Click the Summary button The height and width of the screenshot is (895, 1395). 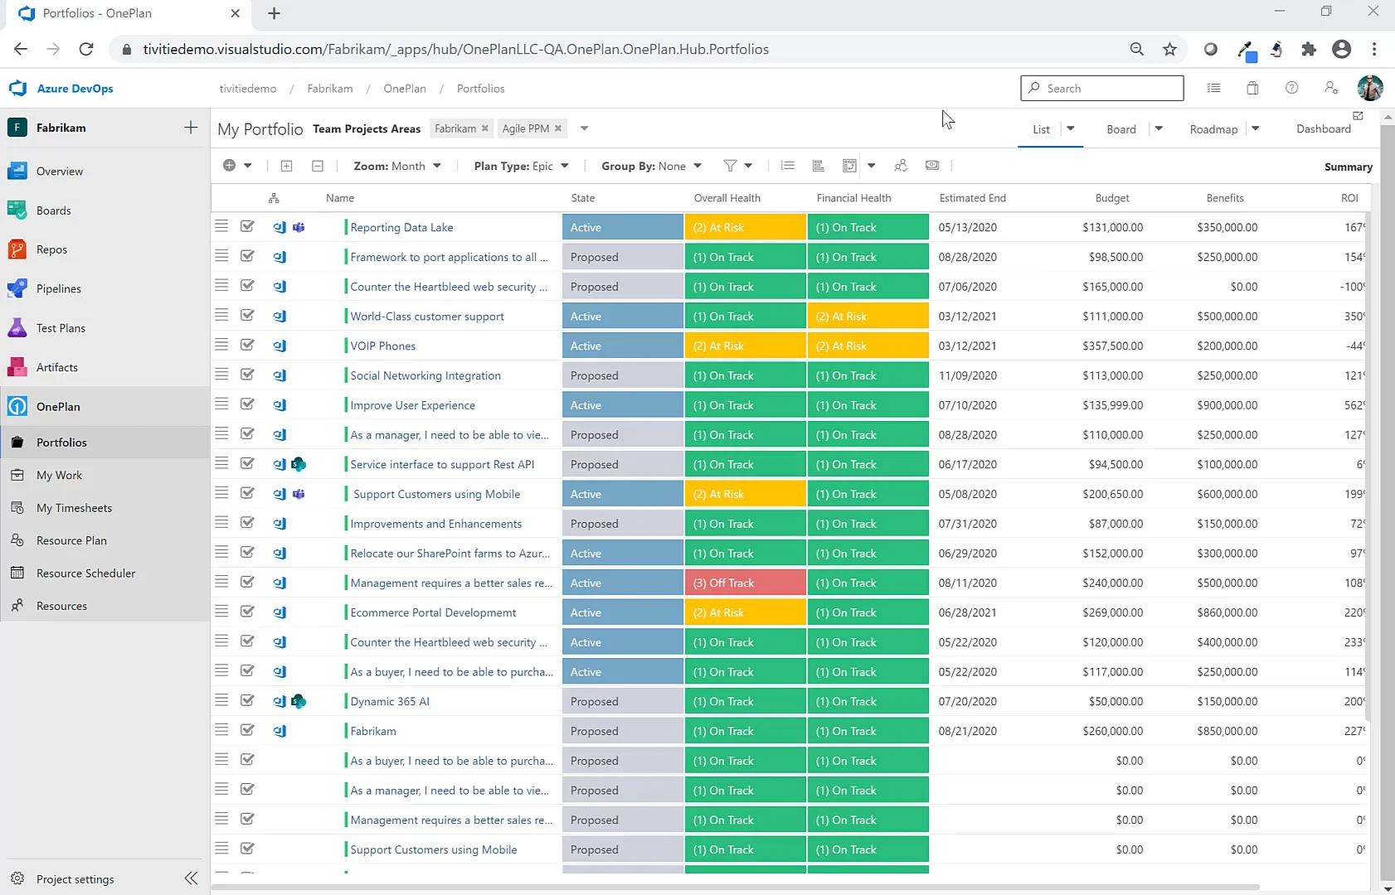point(1348,167)
